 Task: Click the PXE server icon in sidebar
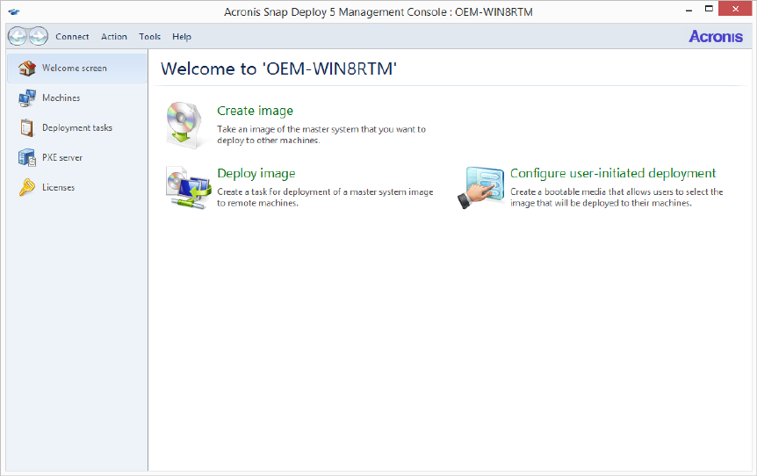click(x=27, y=158)
